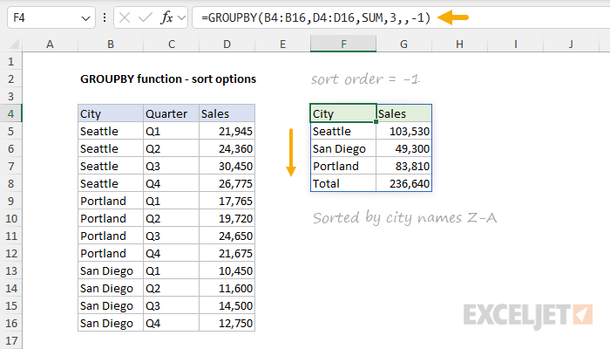The width and height of the screenshot is (610, 349).
Task: Select 'Sales' header cell in column G
Action: [x=403, y=113]
